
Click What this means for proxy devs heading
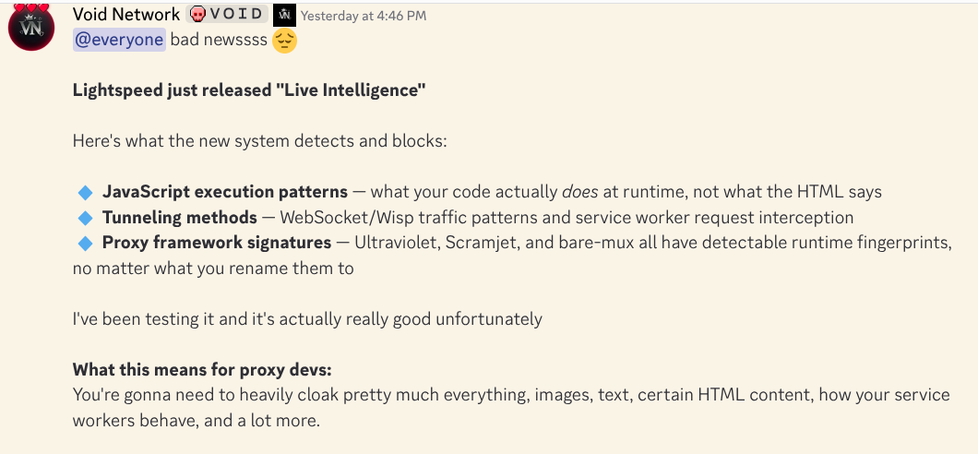tap(203, 370)
